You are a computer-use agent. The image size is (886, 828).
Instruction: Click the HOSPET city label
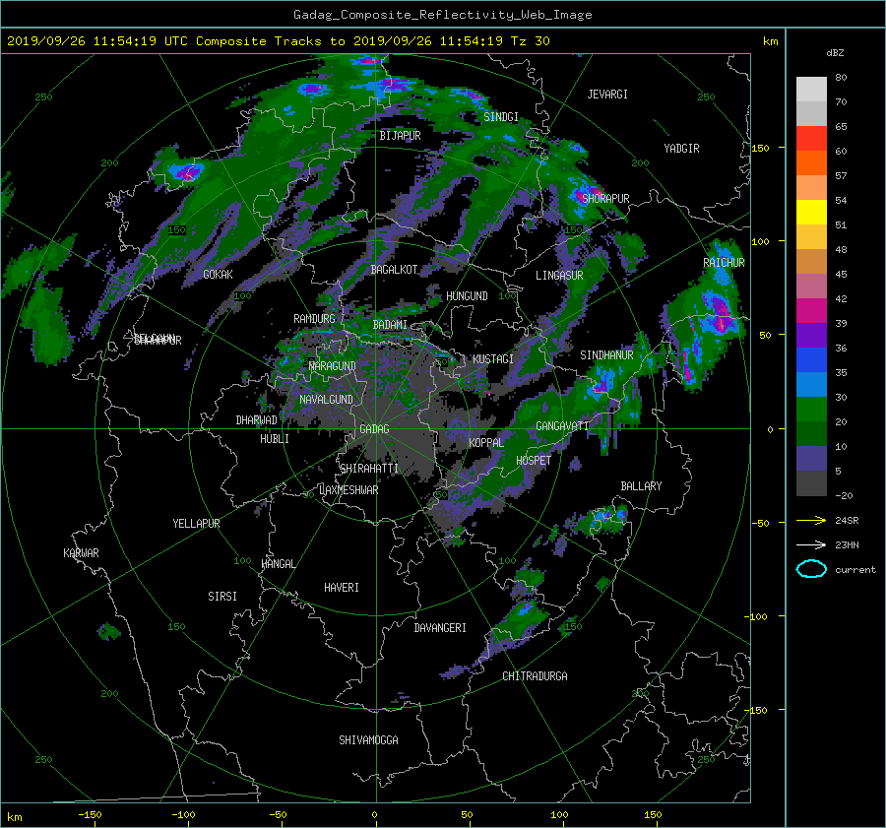534,461
